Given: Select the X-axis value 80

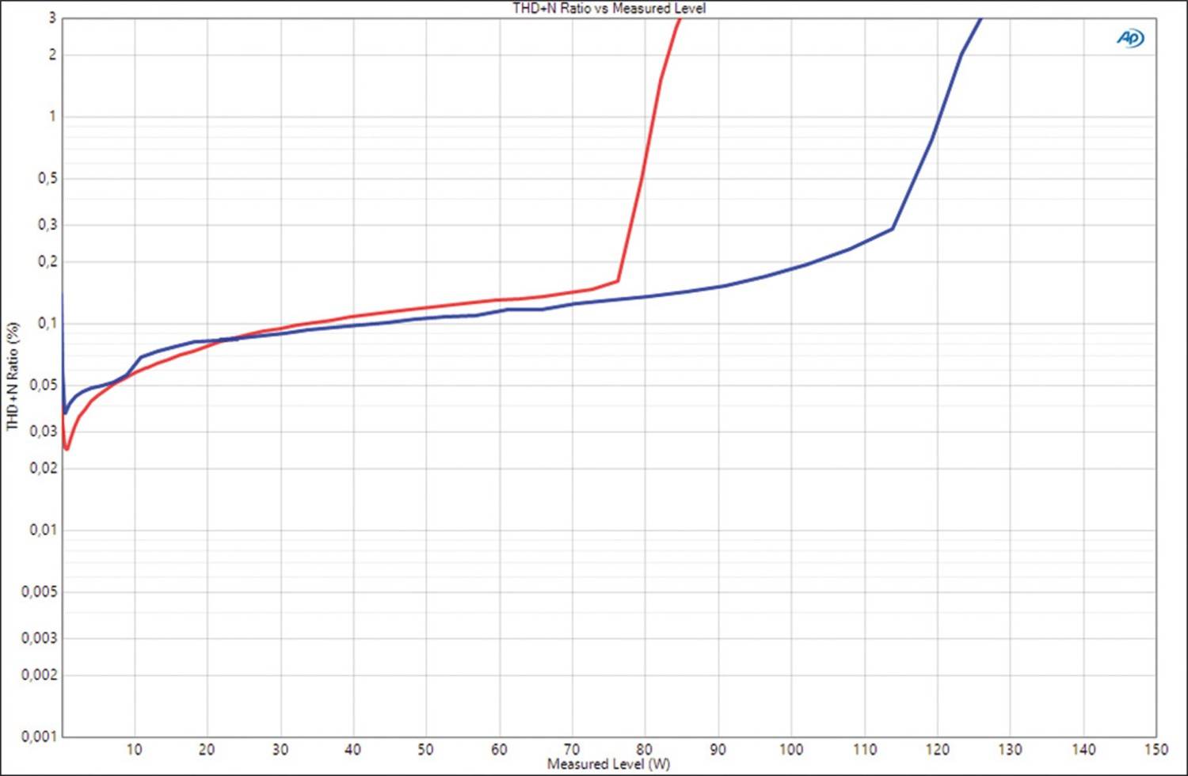Looking at the screenshot, I should (645, 749).
